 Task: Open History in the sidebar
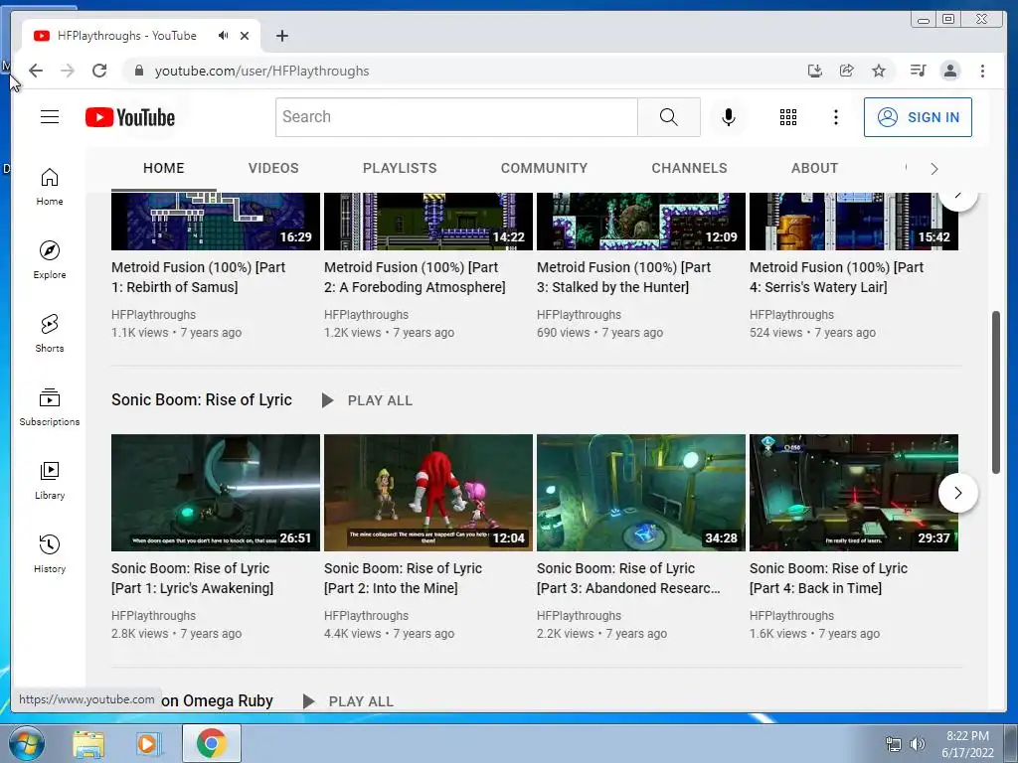[x=50, y=554]
